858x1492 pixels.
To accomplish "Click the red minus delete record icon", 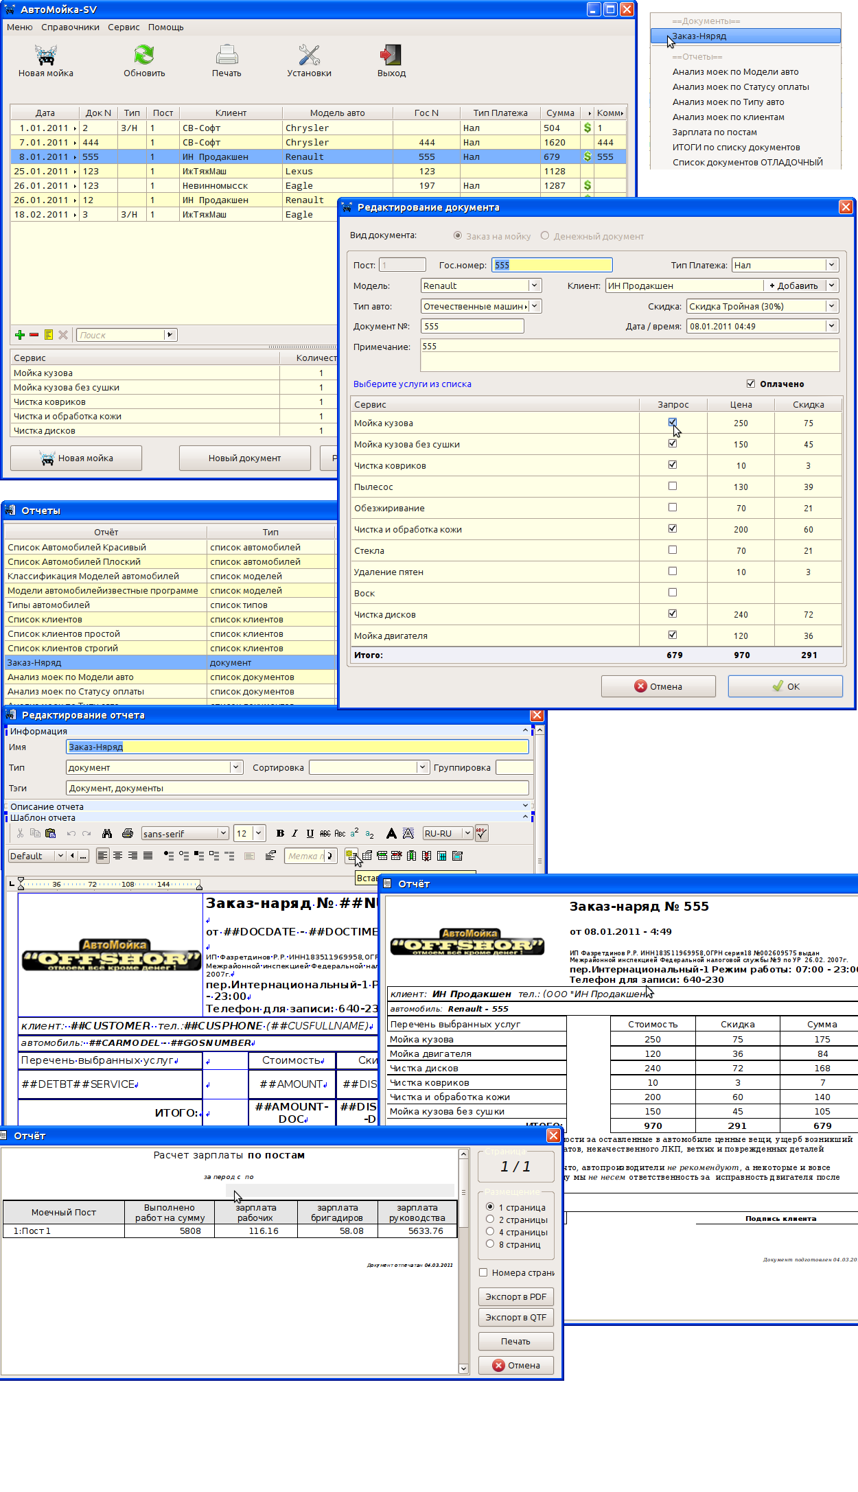I will [x=34, y=335].
